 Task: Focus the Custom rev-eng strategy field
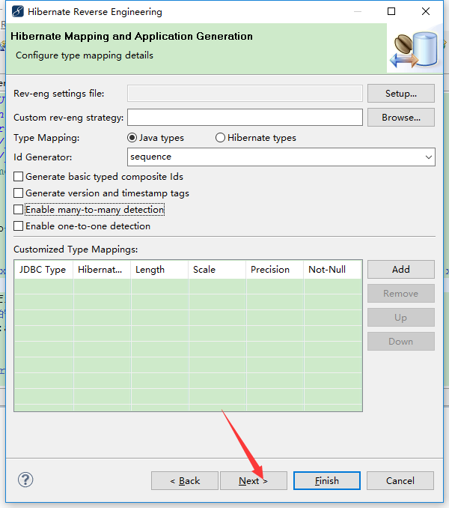point(245,118)
